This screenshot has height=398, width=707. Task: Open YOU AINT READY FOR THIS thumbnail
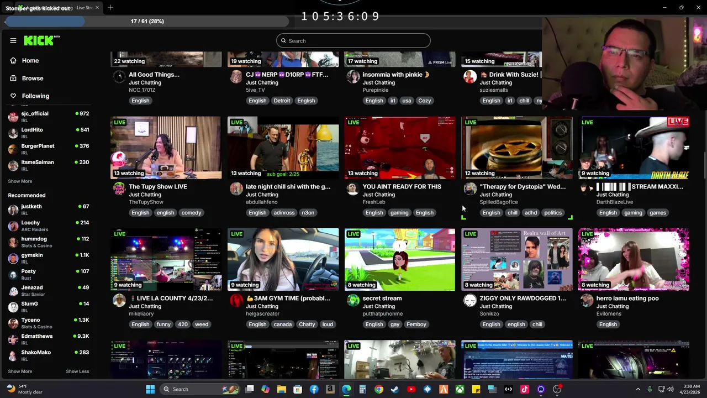pyautogui.click(x=400, y=148)
